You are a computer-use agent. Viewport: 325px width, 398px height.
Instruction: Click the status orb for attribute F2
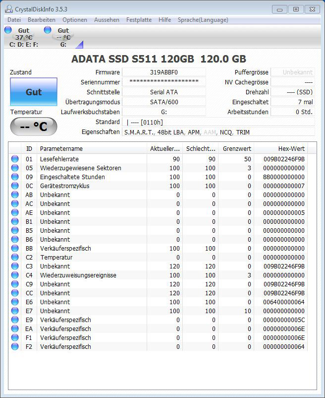pos(15,347)
